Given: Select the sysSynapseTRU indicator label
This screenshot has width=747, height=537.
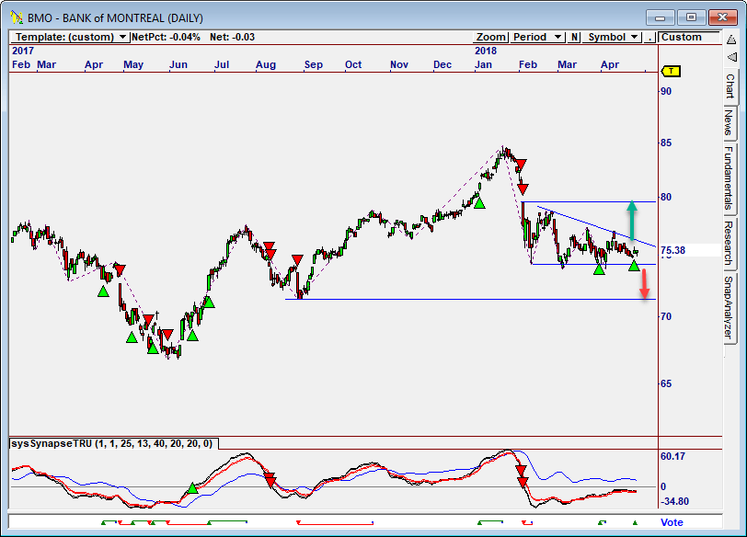Looking at the screenshot, I should pos(111,443).
